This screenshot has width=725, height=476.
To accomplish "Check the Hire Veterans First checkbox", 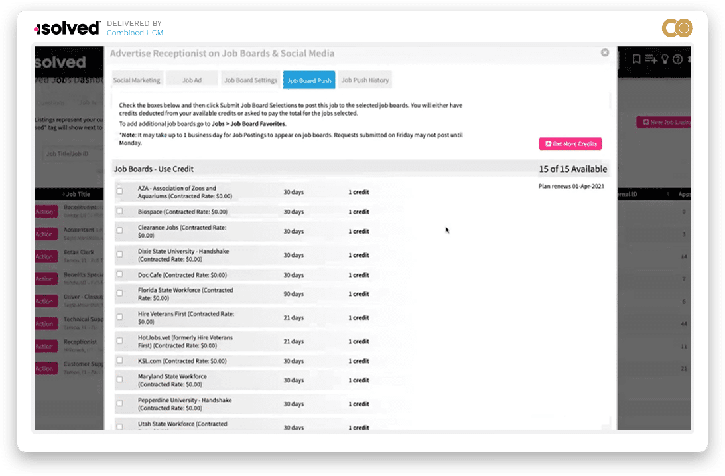I will [120, 317].
